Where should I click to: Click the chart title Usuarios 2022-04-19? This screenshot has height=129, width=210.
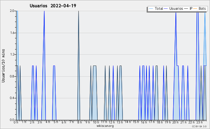tap(53, 6)
